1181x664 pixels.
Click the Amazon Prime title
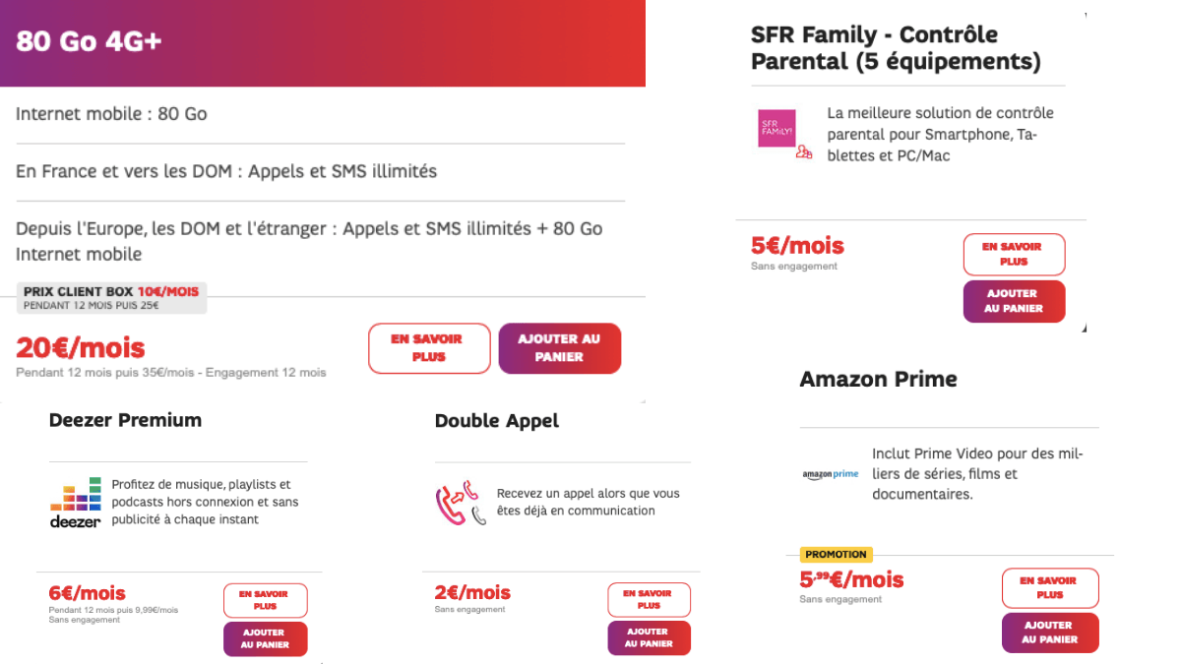pos(878,379)
